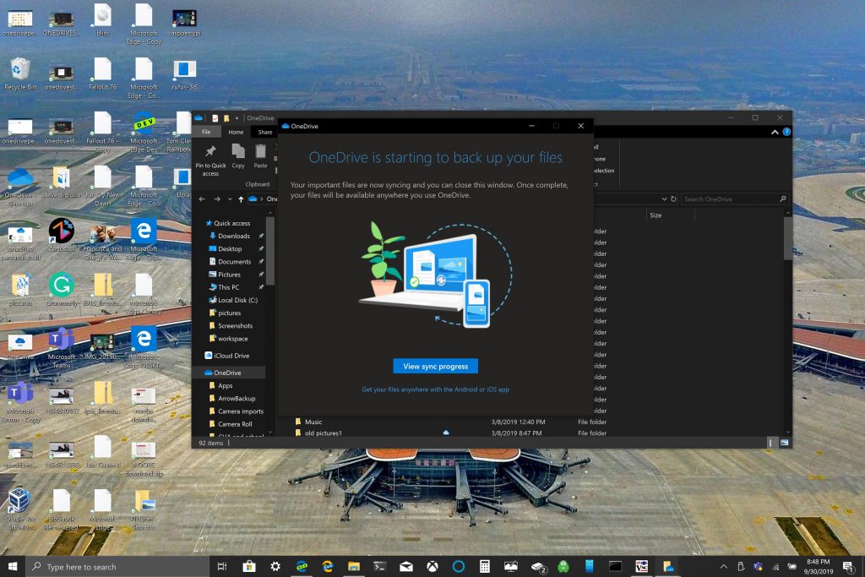Click the Paste icon in the Explorer ribbon
The image size is (865, 577).
click(x=260, y=156)
